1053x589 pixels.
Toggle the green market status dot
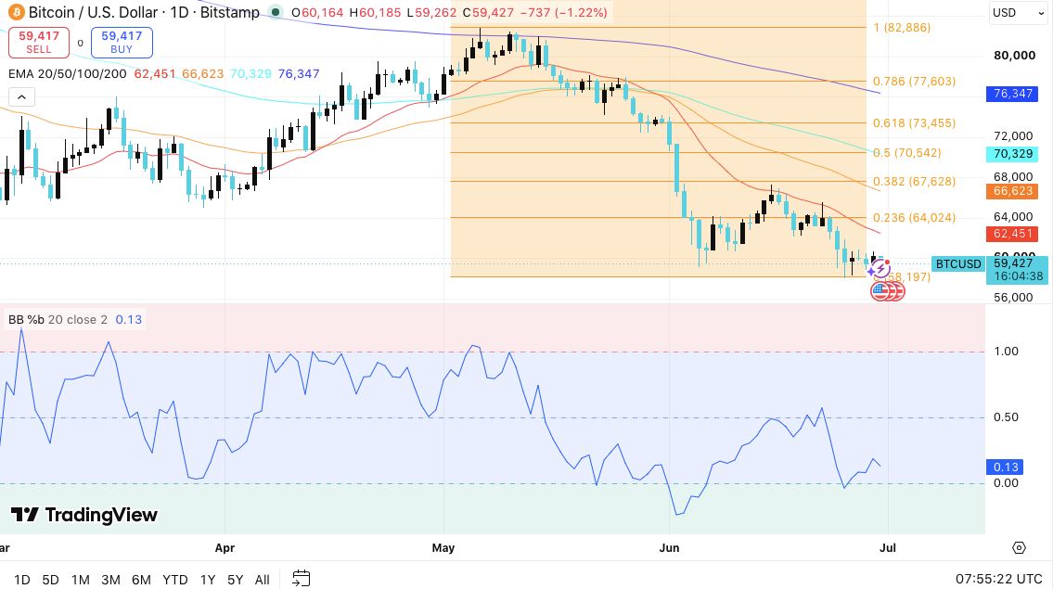pos(275,12)
